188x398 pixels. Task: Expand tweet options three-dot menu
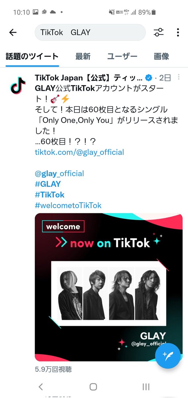(179, 77)
